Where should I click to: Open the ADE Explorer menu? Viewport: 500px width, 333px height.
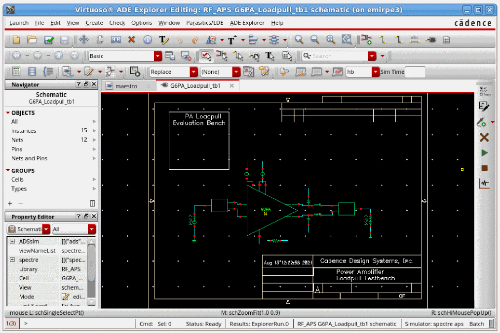(x=247, y=23)
